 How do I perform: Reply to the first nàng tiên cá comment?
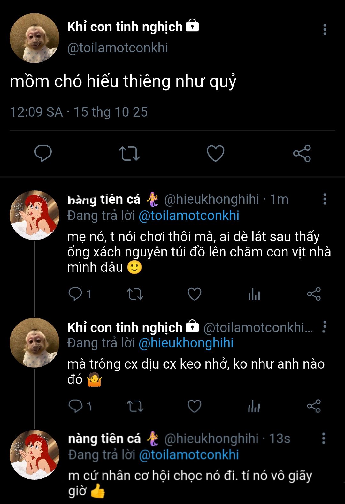75,294
